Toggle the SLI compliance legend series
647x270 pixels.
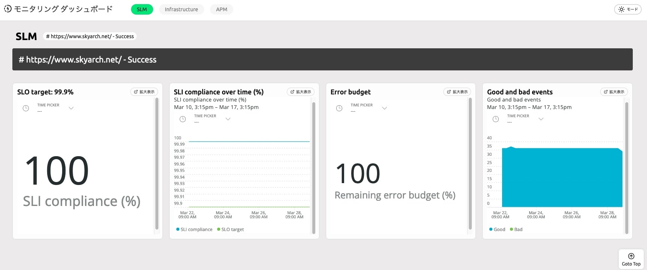tap(194, 230)
